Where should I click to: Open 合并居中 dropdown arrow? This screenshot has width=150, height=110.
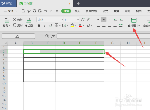coord(140,26)
